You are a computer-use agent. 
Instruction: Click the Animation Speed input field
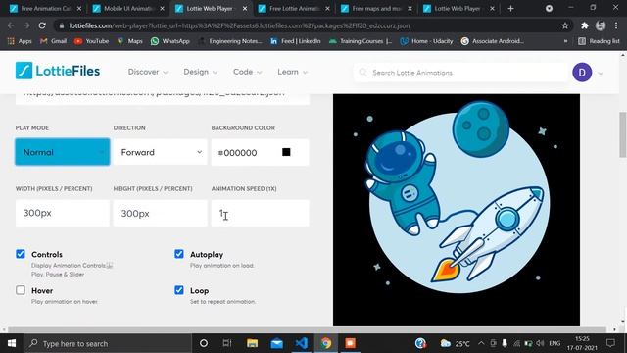pos(260,213)
